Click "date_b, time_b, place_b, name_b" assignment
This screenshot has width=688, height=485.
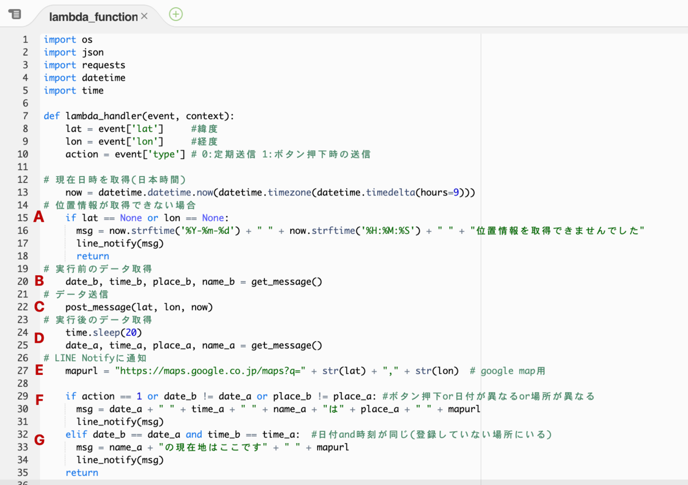(x=150, y=281)
